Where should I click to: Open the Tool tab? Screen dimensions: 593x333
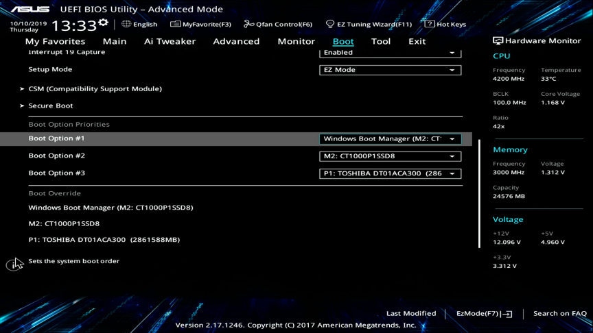pyautogui.click(x=380, y=41)
